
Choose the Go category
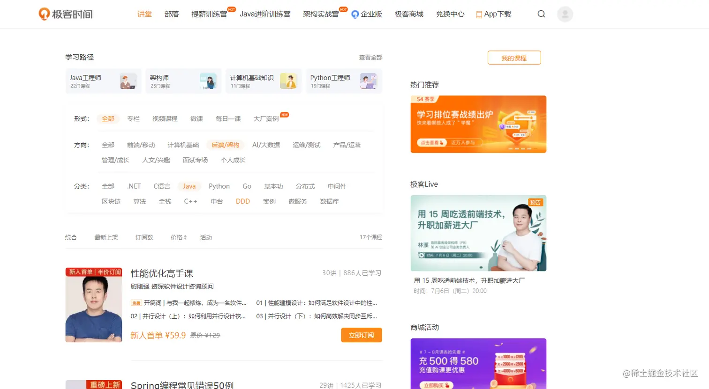pyautogui.click(x=247, y=186)
